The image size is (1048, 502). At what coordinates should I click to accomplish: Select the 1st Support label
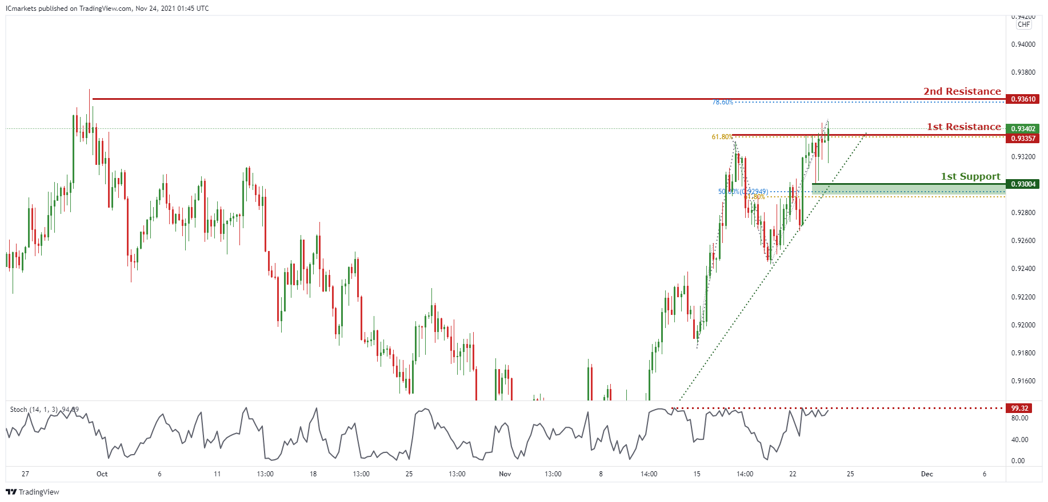(x=971, y=176)
